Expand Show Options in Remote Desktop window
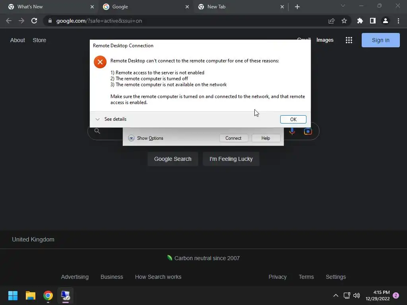The image size is (407, 305). [x=145, y=138]
